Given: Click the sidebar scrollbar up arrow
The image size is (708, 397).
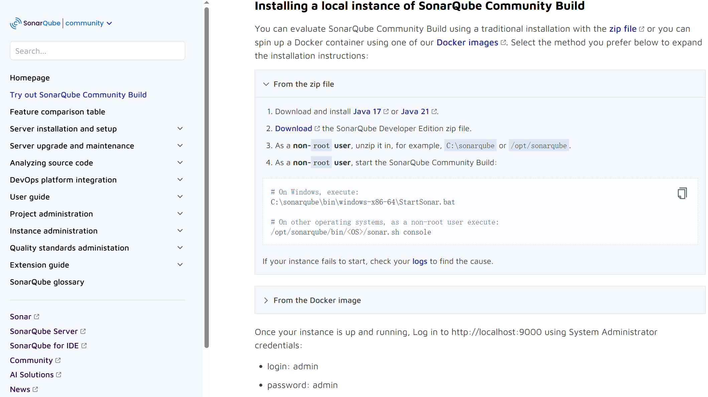Looking at the screenshot, I should coord(206,3).
